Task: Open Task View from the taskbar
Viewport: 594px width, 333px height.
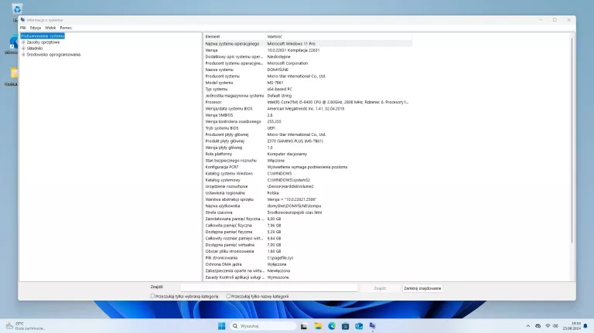Action: [304, 326]
